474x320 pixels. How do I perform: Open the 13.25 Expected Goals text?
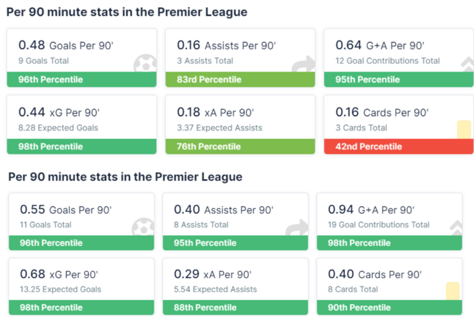[60, 289]
